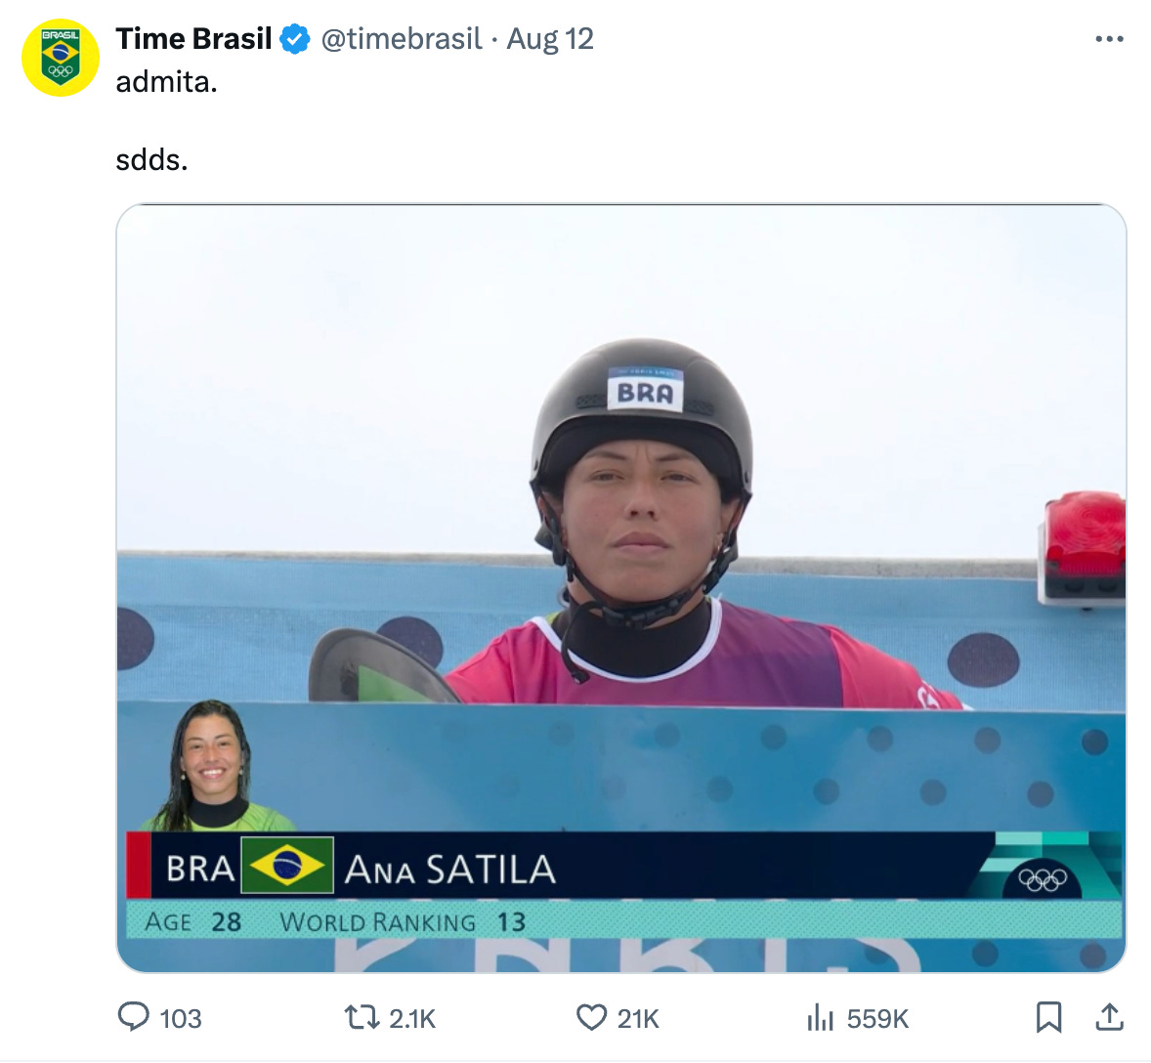
Task: Open the Time Brasil profile avatar
Action: pos(61,58)
